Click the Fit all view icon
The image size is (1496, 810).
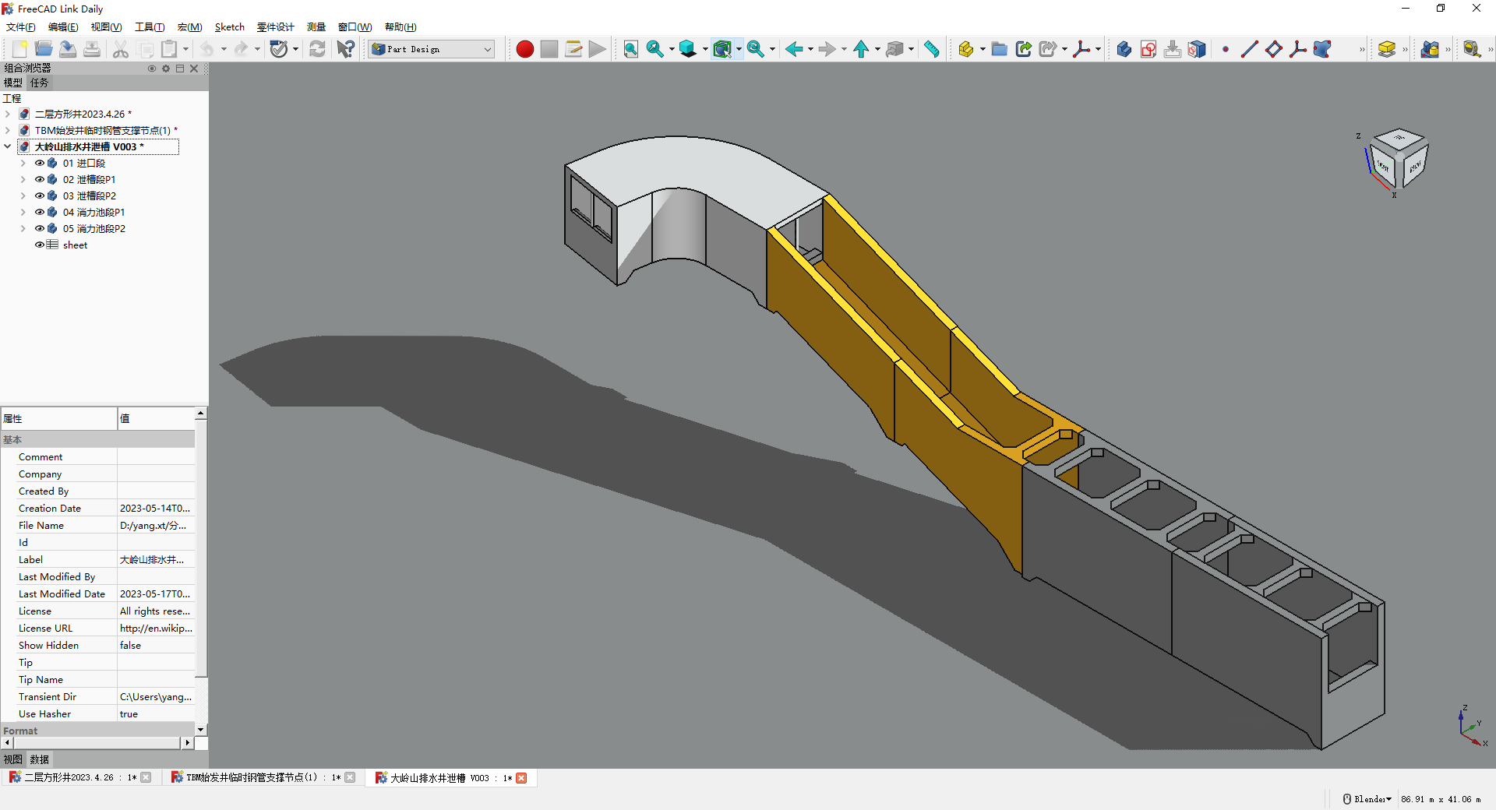[x=630, y=49]
